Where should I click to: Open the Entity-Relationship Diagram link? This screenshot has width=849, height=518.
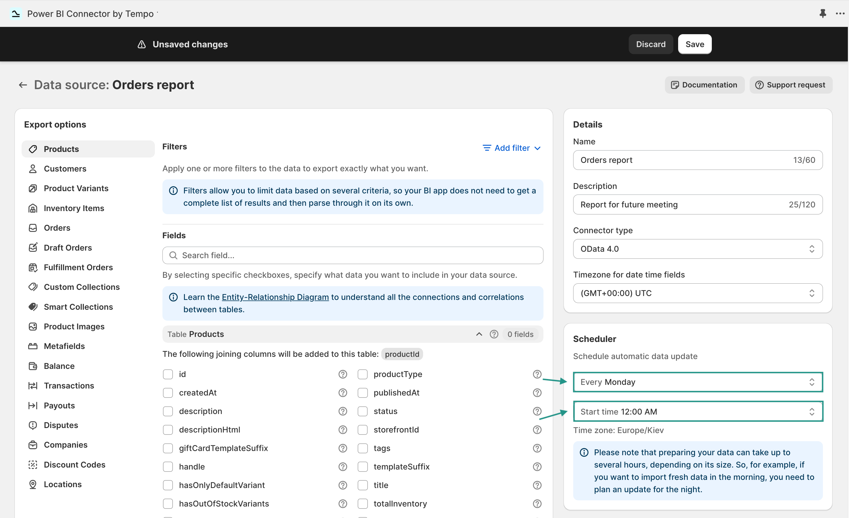point(275,297)
